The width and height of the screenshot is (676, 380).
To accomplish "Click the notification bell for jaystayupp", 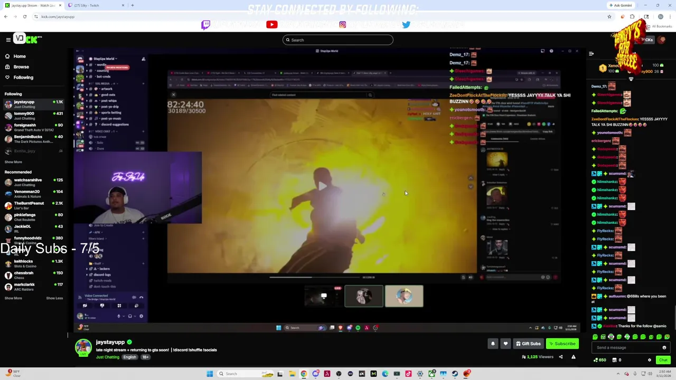I will tap(493, 344).
